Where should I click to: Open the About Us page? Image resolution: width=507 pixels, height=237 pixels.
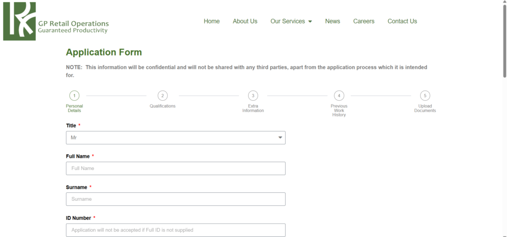click(245, 21)
